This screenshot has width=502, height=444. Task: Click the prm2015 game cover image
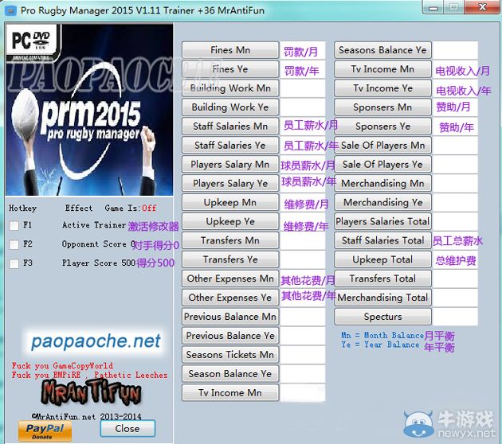pos(89,110)
